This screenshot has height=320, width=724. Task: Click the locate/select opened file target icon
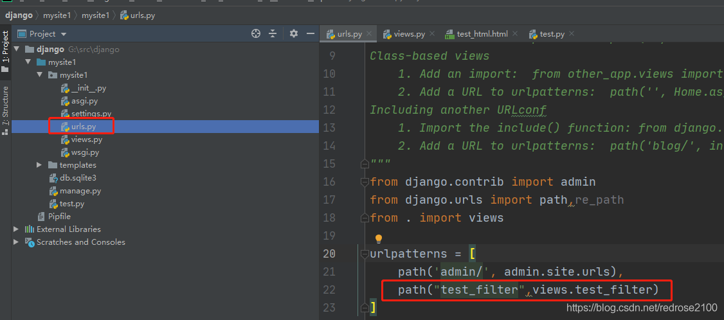pos(256,33)
